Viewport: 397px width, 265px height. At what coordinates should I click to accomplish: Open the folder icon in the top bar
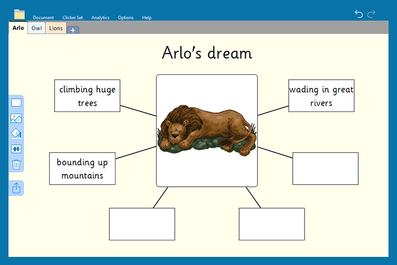click(19, 14)
